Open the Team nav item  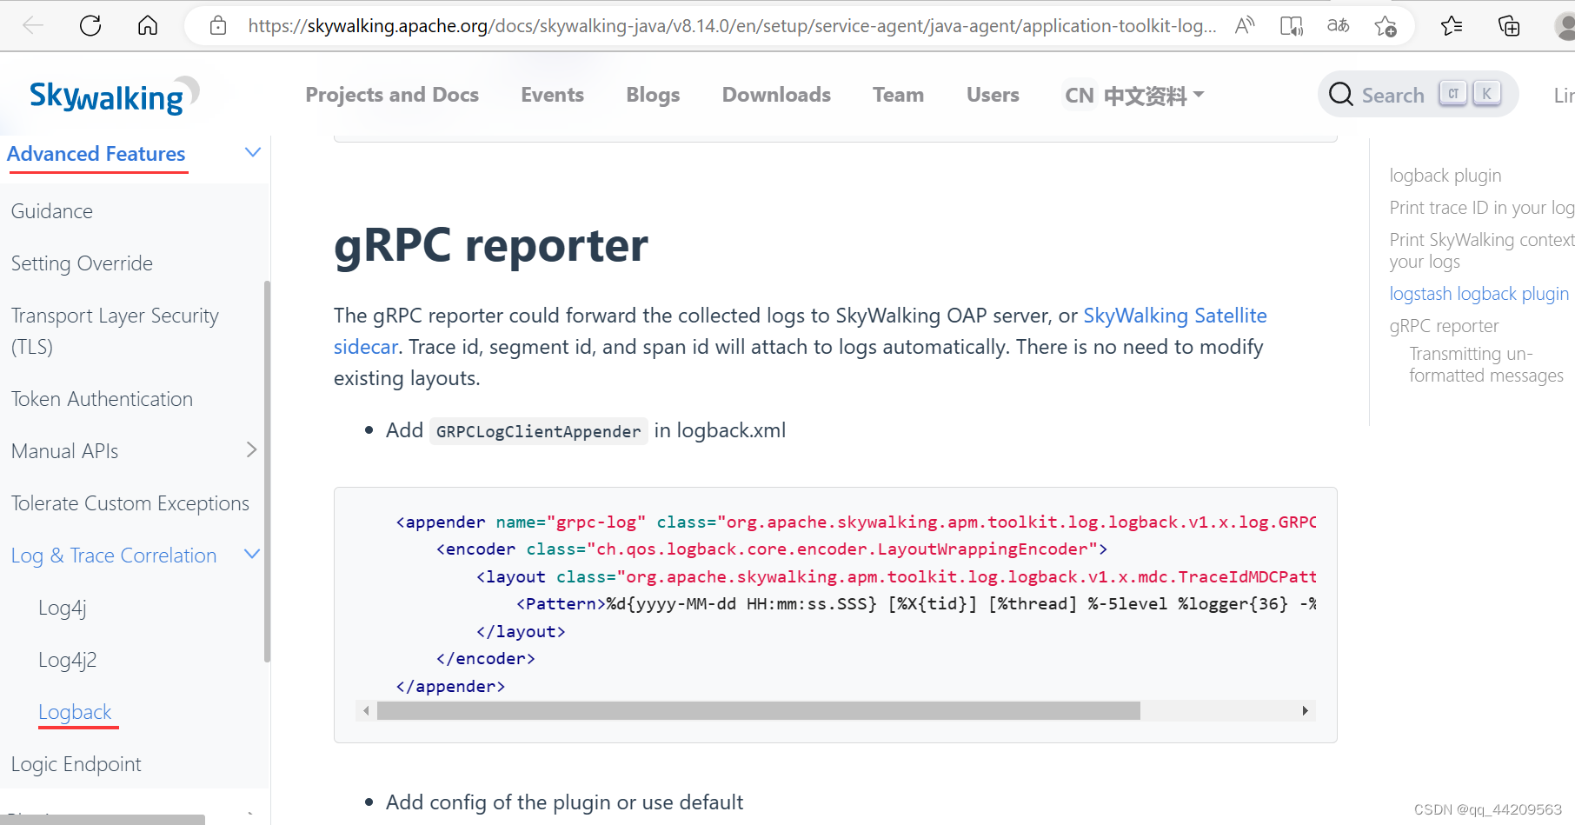898,95
